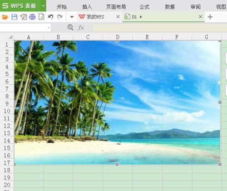Open the 开始 ribbon tab
The height and width of the screenshot is (191, 227).
[x=62, y=7]
